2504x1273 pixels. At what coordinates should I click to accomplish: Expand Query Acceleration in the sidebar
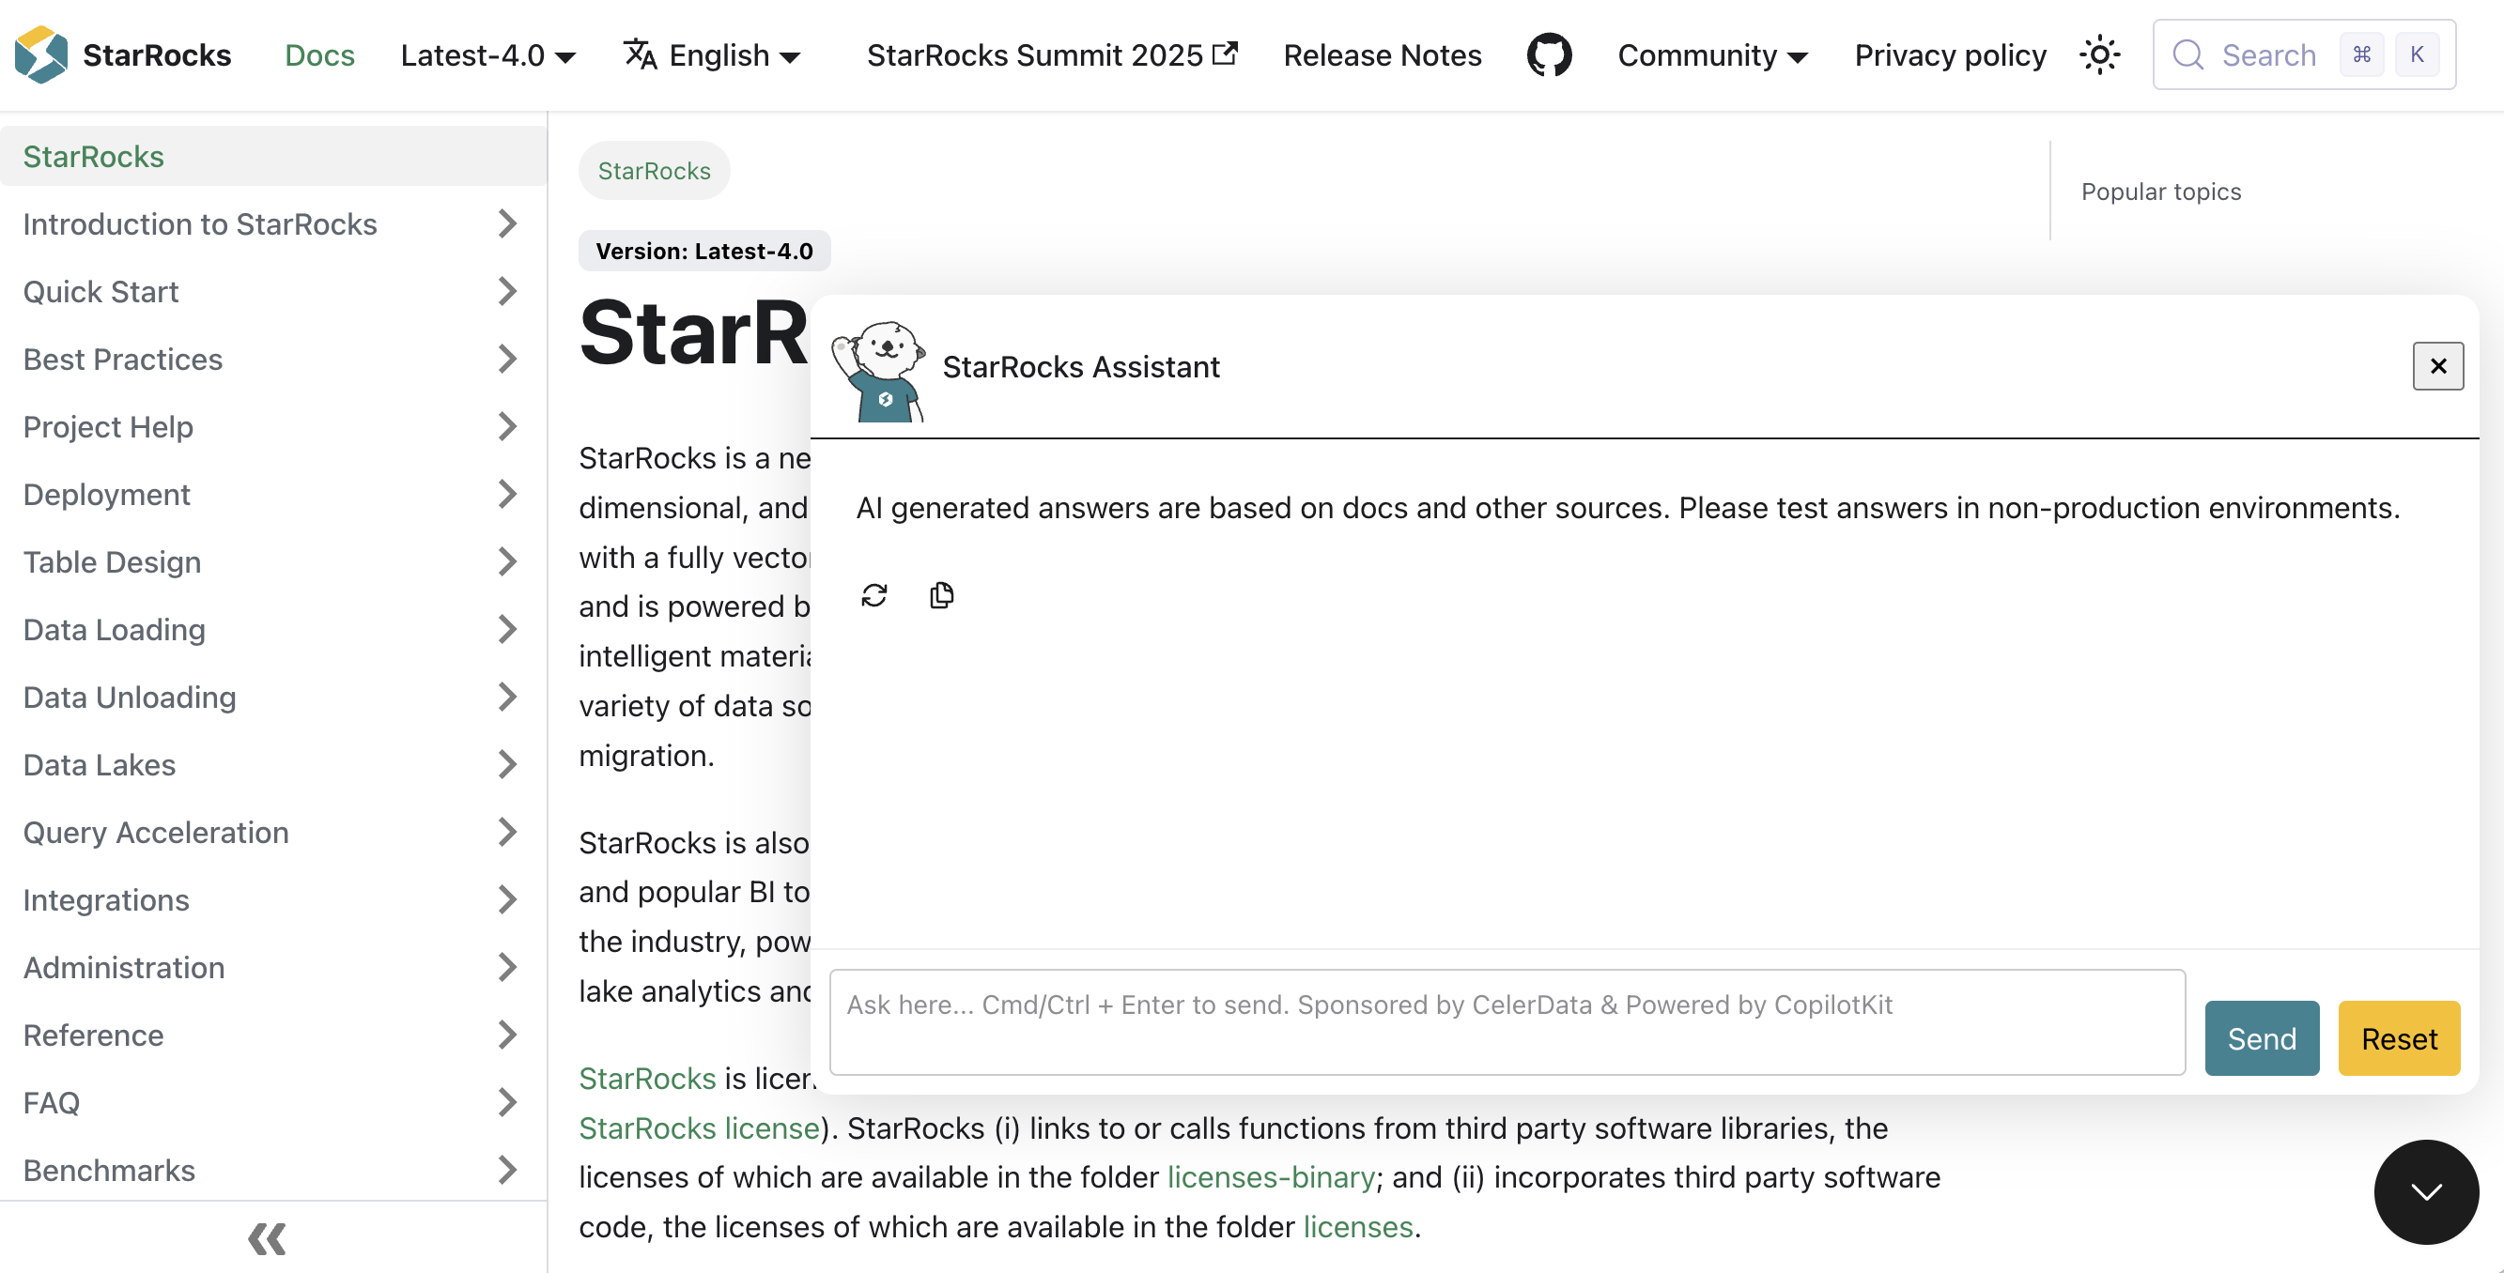506,833
